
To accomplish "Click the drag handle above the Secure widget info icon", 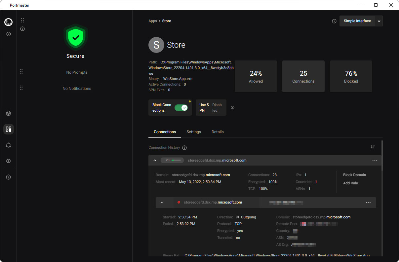I will click(x=22, y=20).
